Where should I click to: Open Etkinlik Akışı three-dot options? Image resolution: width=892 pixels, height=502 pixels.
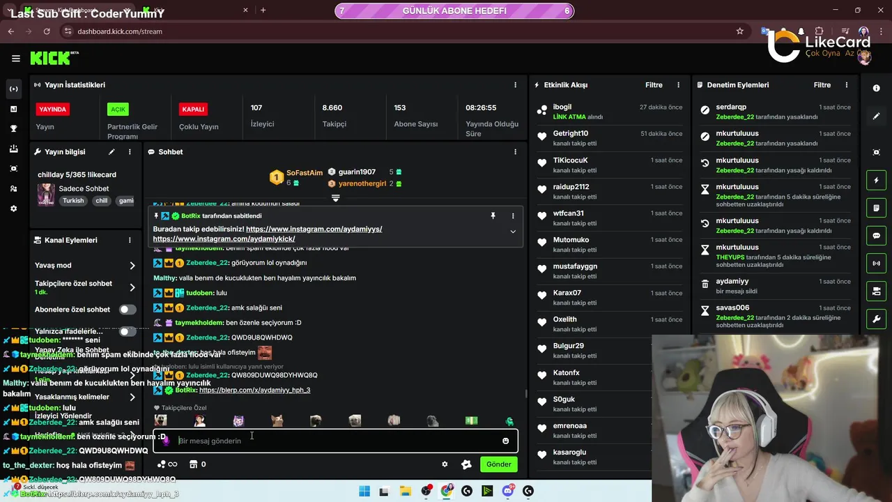(678, 85)
